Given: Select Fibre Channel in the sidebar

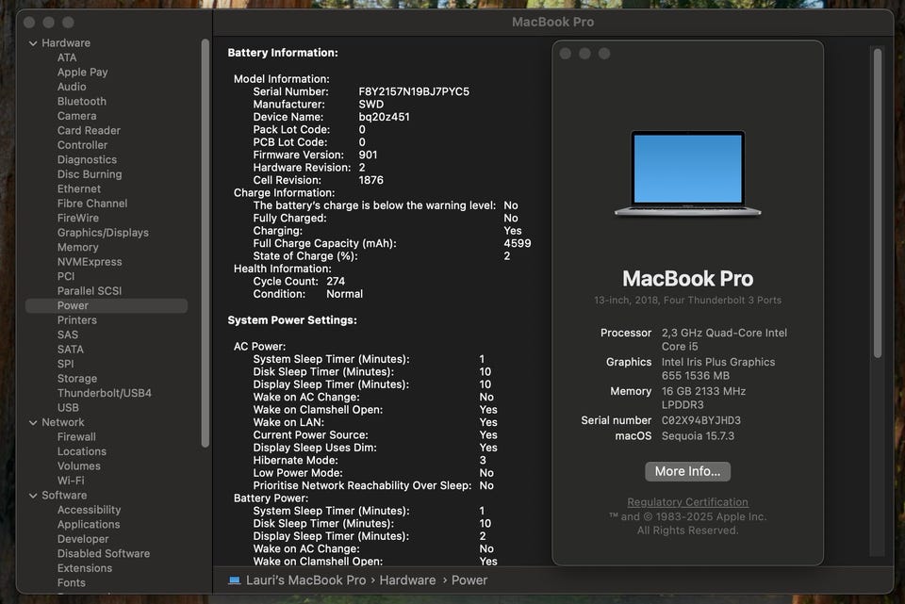Looking at the screenshot, I should click(x=92, y=204).
